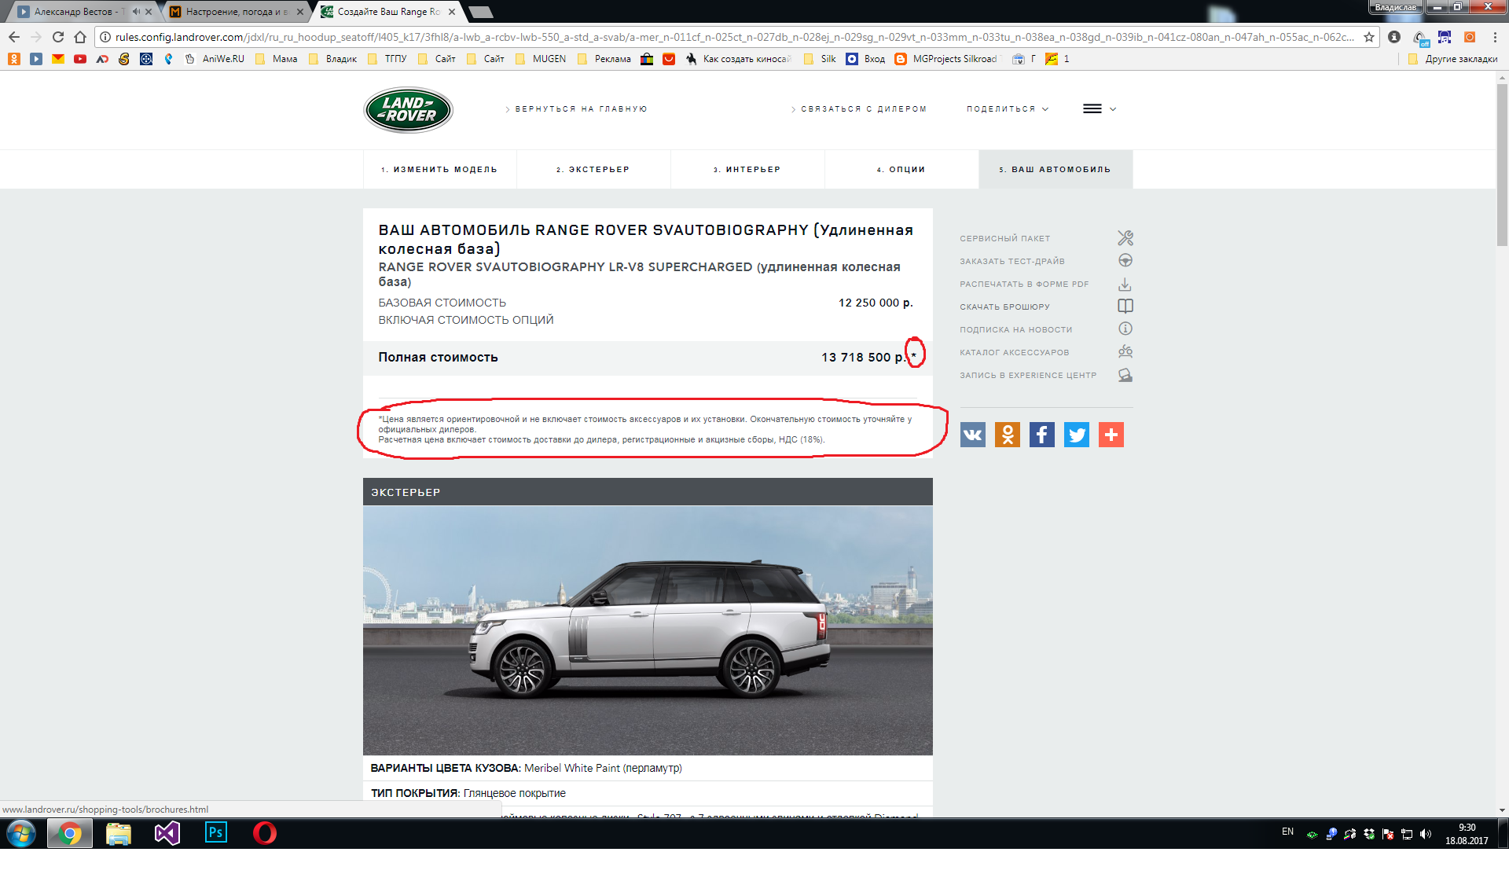This screenshot has width=1509, height=874.
Task: Open Opera from the taskbar
Action: (x=265, y=832)
